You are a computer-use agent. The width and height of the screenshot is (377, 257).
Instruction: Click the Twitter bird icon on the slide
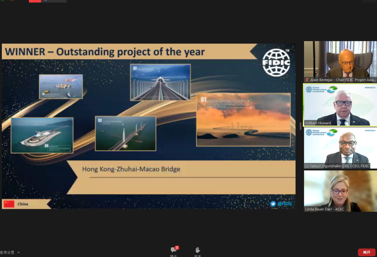[x=273, y=204]
